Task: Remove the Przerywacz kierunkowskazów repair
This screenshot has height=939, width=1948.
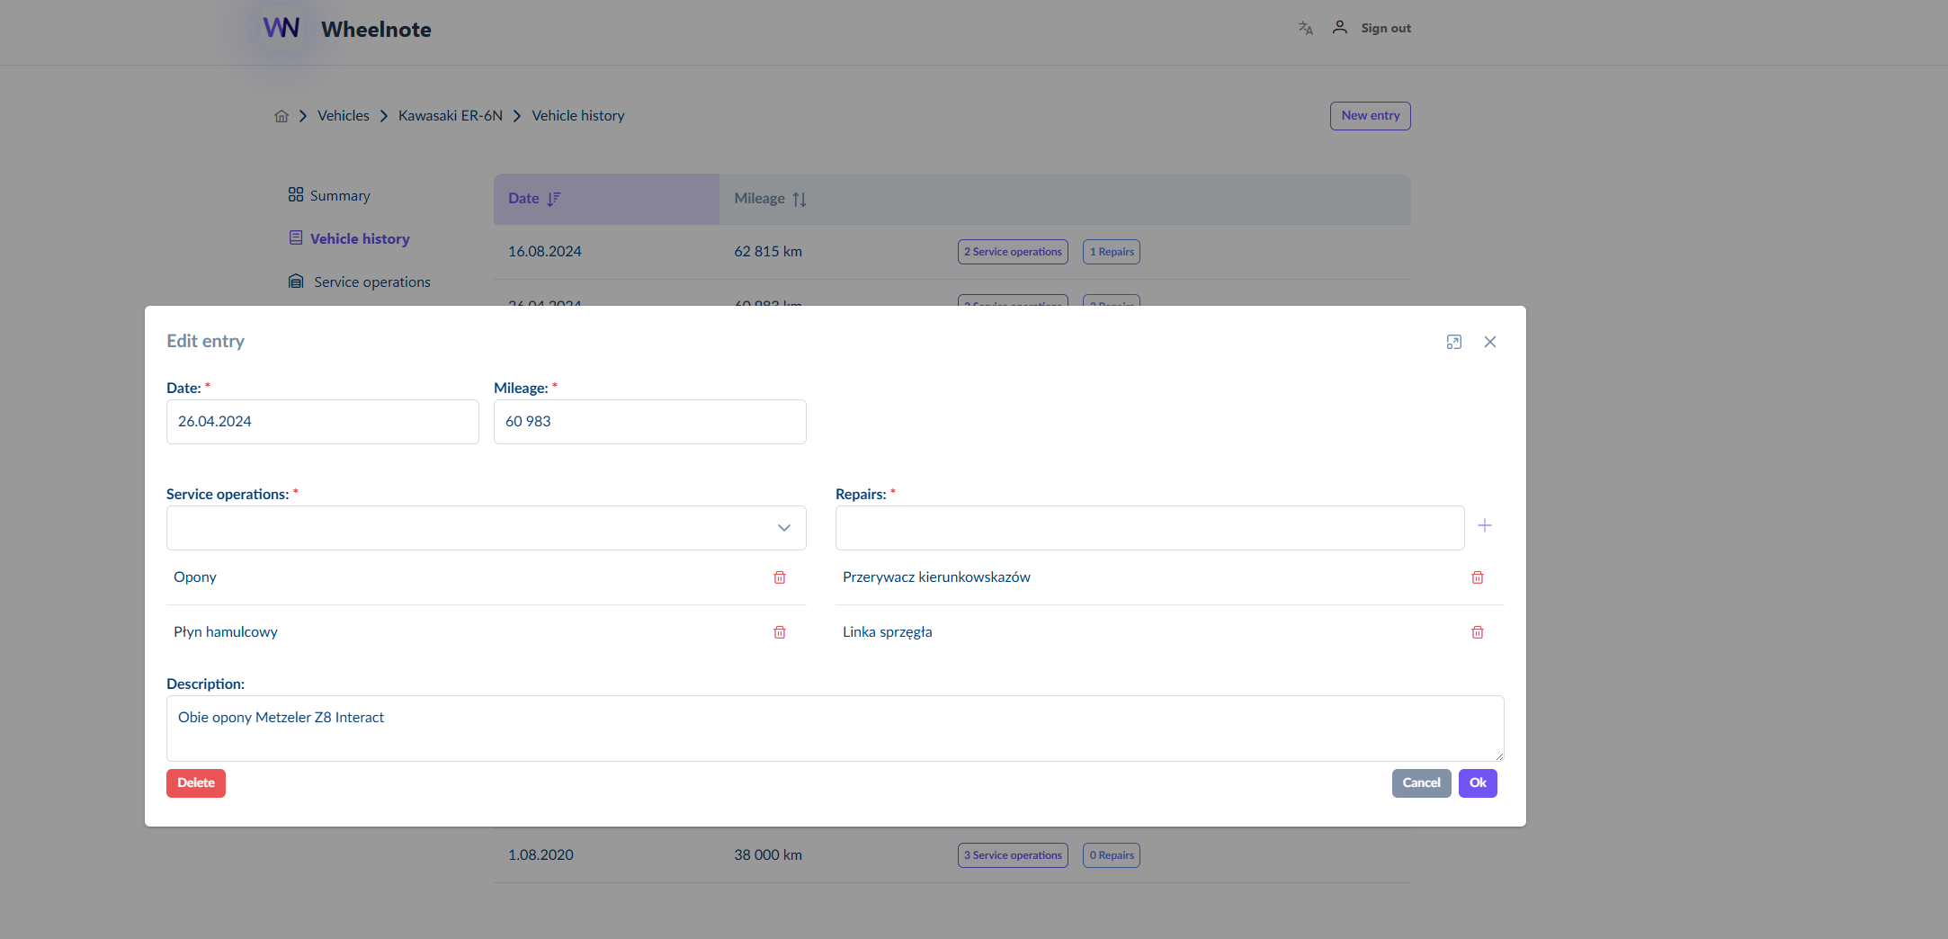Action: point(1477,577)
